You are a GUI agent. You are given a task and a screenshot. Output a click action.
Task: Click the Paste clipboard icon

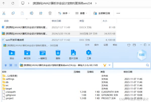(x=22, y=13)
